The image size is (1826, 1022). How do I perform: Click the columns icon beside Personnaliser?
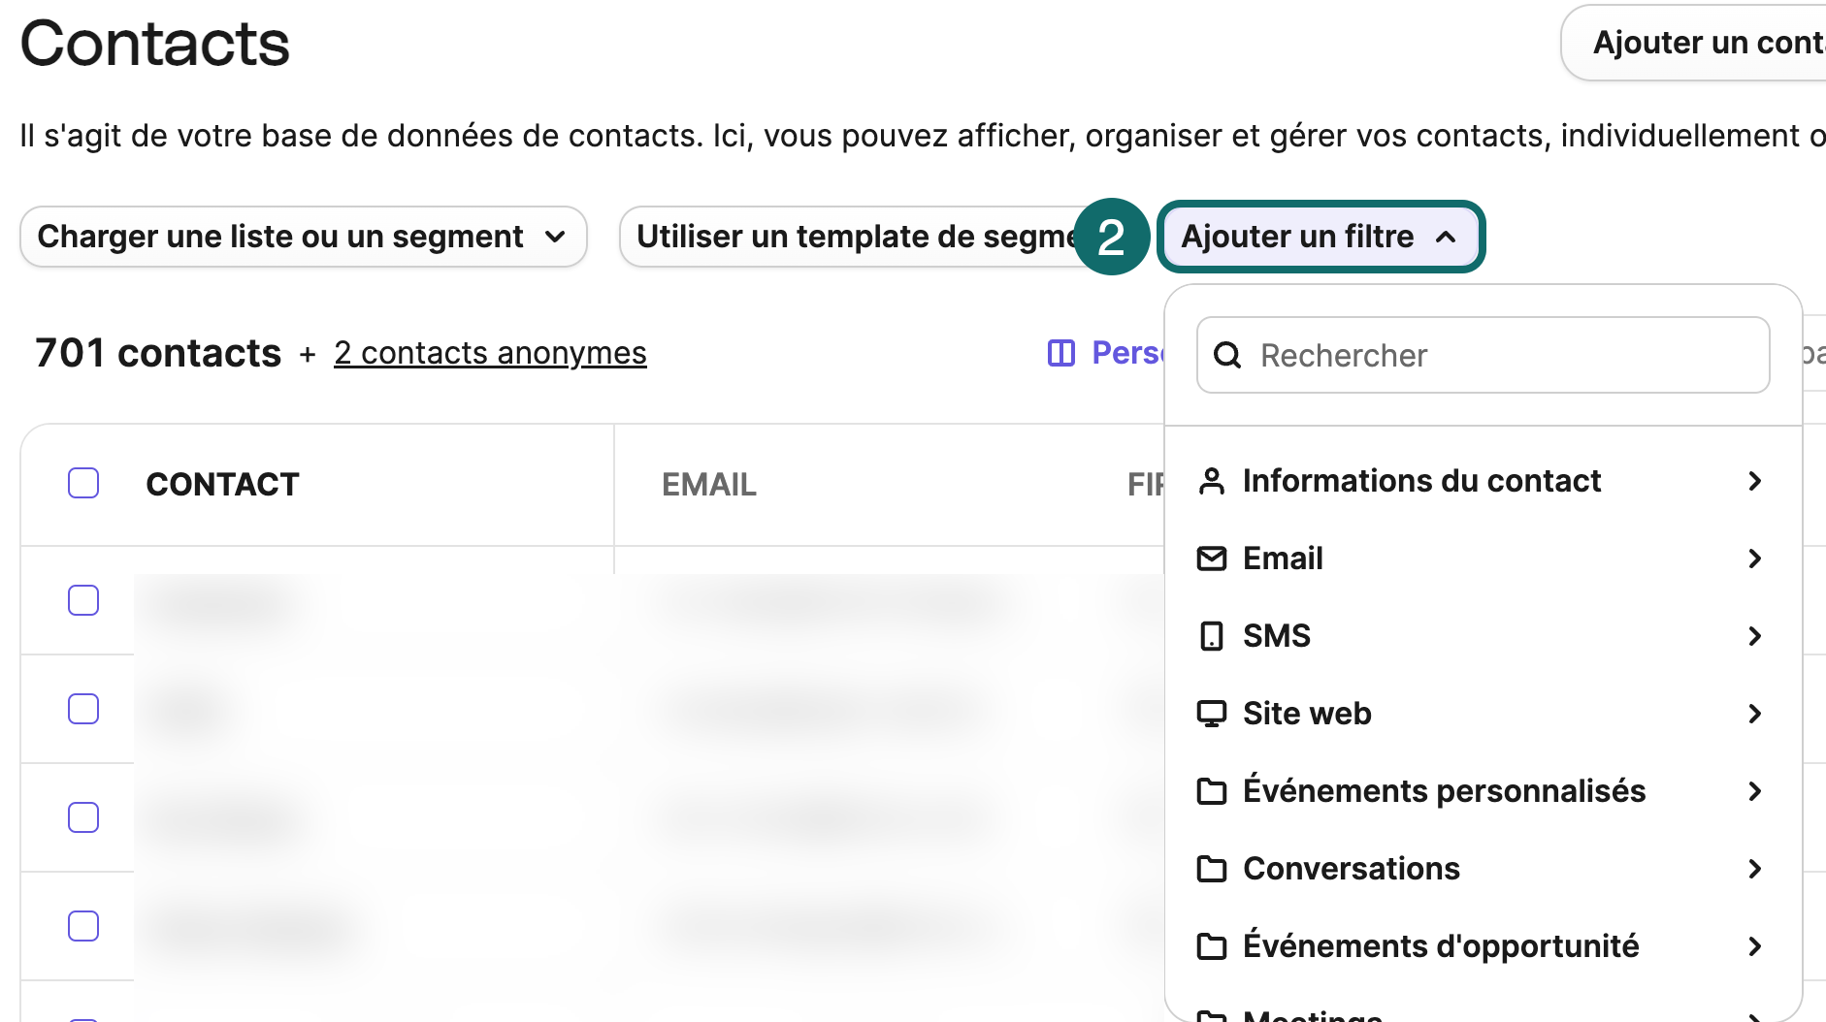coord(1061,353)
